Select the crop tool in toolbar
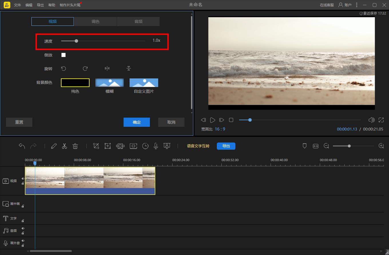The width and height of the screenshot is (389, 255). [96, 146]
